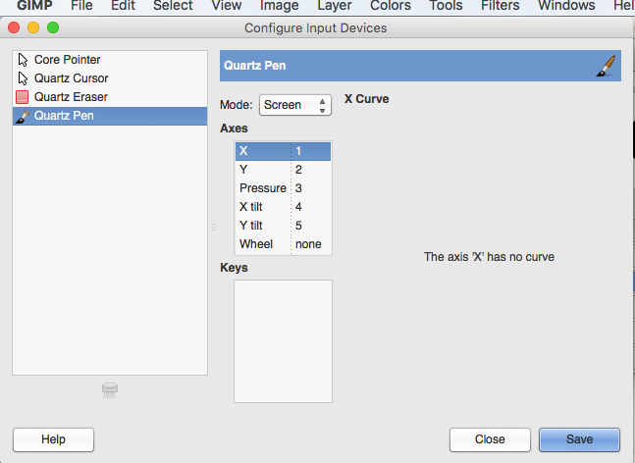This screenshot has height=463, width=635.
Task: Click the red Quartz Eraser icon
Action: click(23, 97)
